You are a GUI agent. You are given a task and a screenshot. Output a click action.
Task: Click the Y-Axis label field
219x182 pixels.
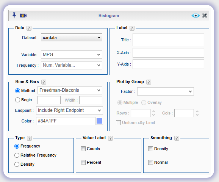pos(168,64)
